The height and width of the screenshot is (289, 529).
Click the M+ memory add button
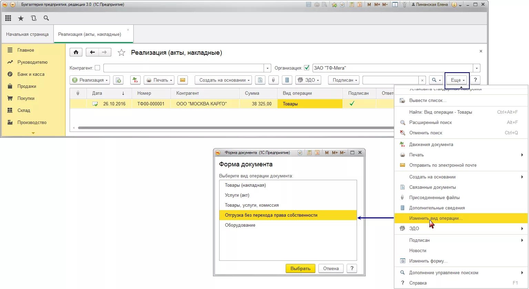[377, 4]
